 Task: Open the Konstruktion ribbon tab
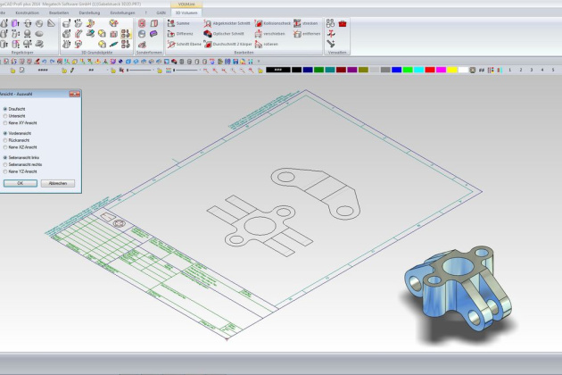click(x=28, y=12)
